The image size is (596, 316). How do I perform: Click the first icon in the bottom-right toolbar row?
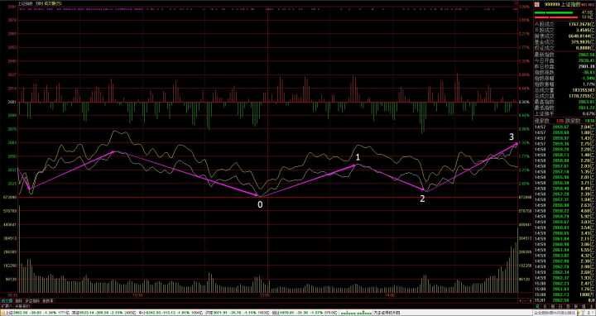click(537, 306)
